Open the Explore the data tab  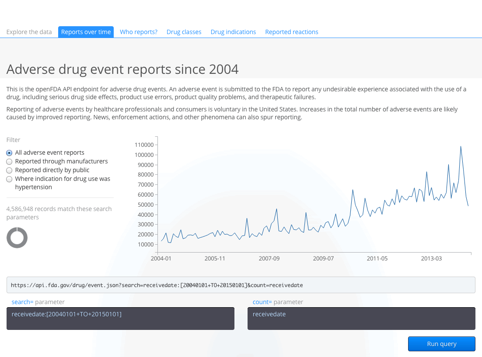29,32
